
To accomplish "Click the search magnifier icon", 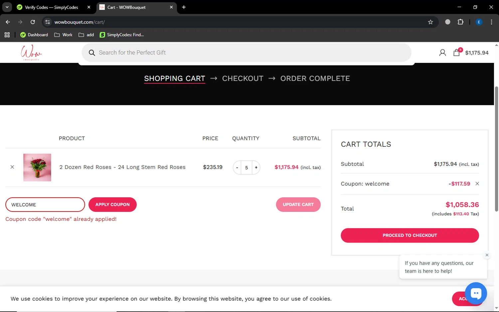I will pyautogui.click(x=92, y=53).
